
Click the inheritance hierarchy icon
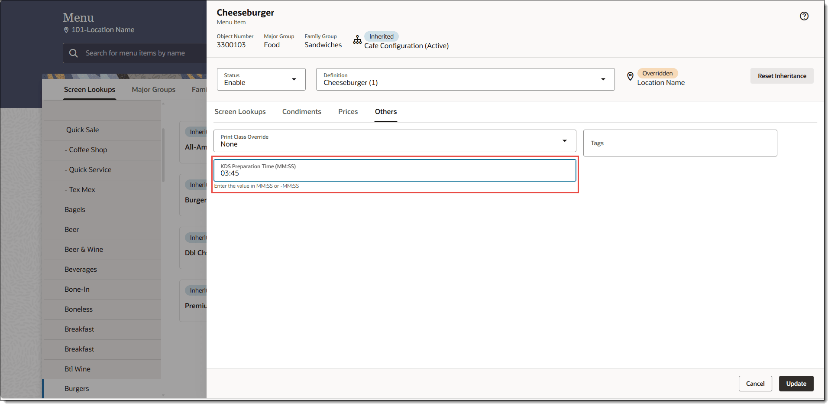(357, 40)
